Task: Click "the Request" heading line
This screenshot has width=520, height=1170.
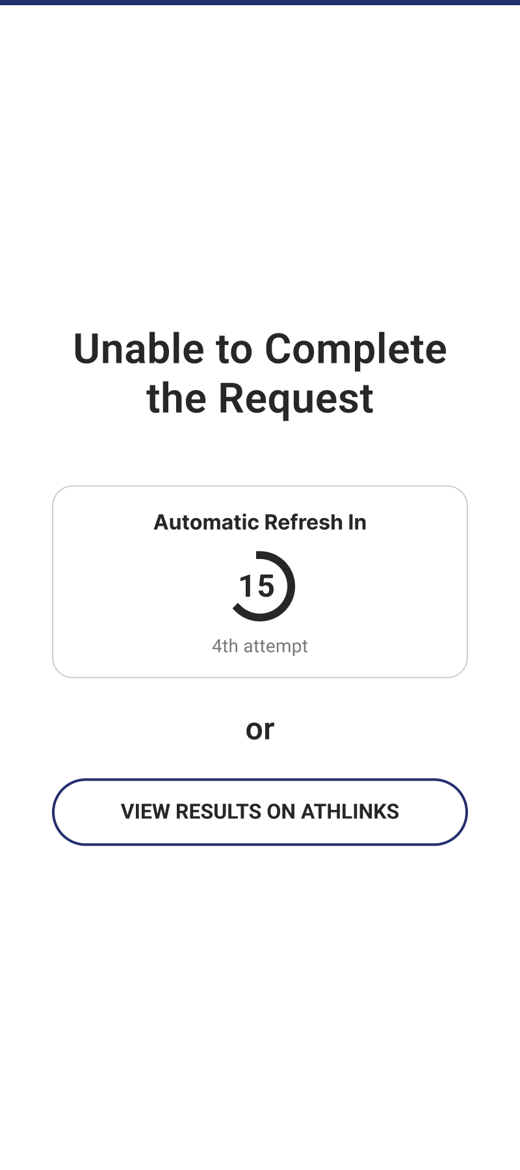Action: click(260, 398)
